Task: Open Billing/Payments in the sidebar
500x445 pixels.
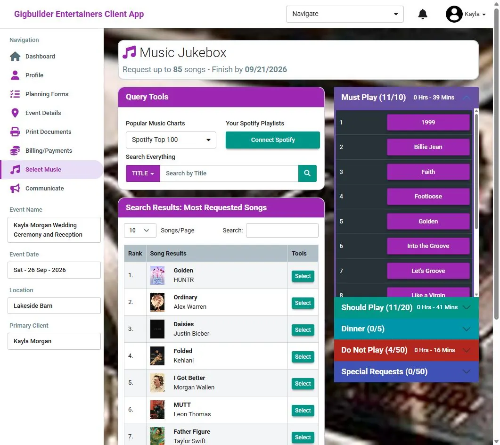Action: pos(49,150)
